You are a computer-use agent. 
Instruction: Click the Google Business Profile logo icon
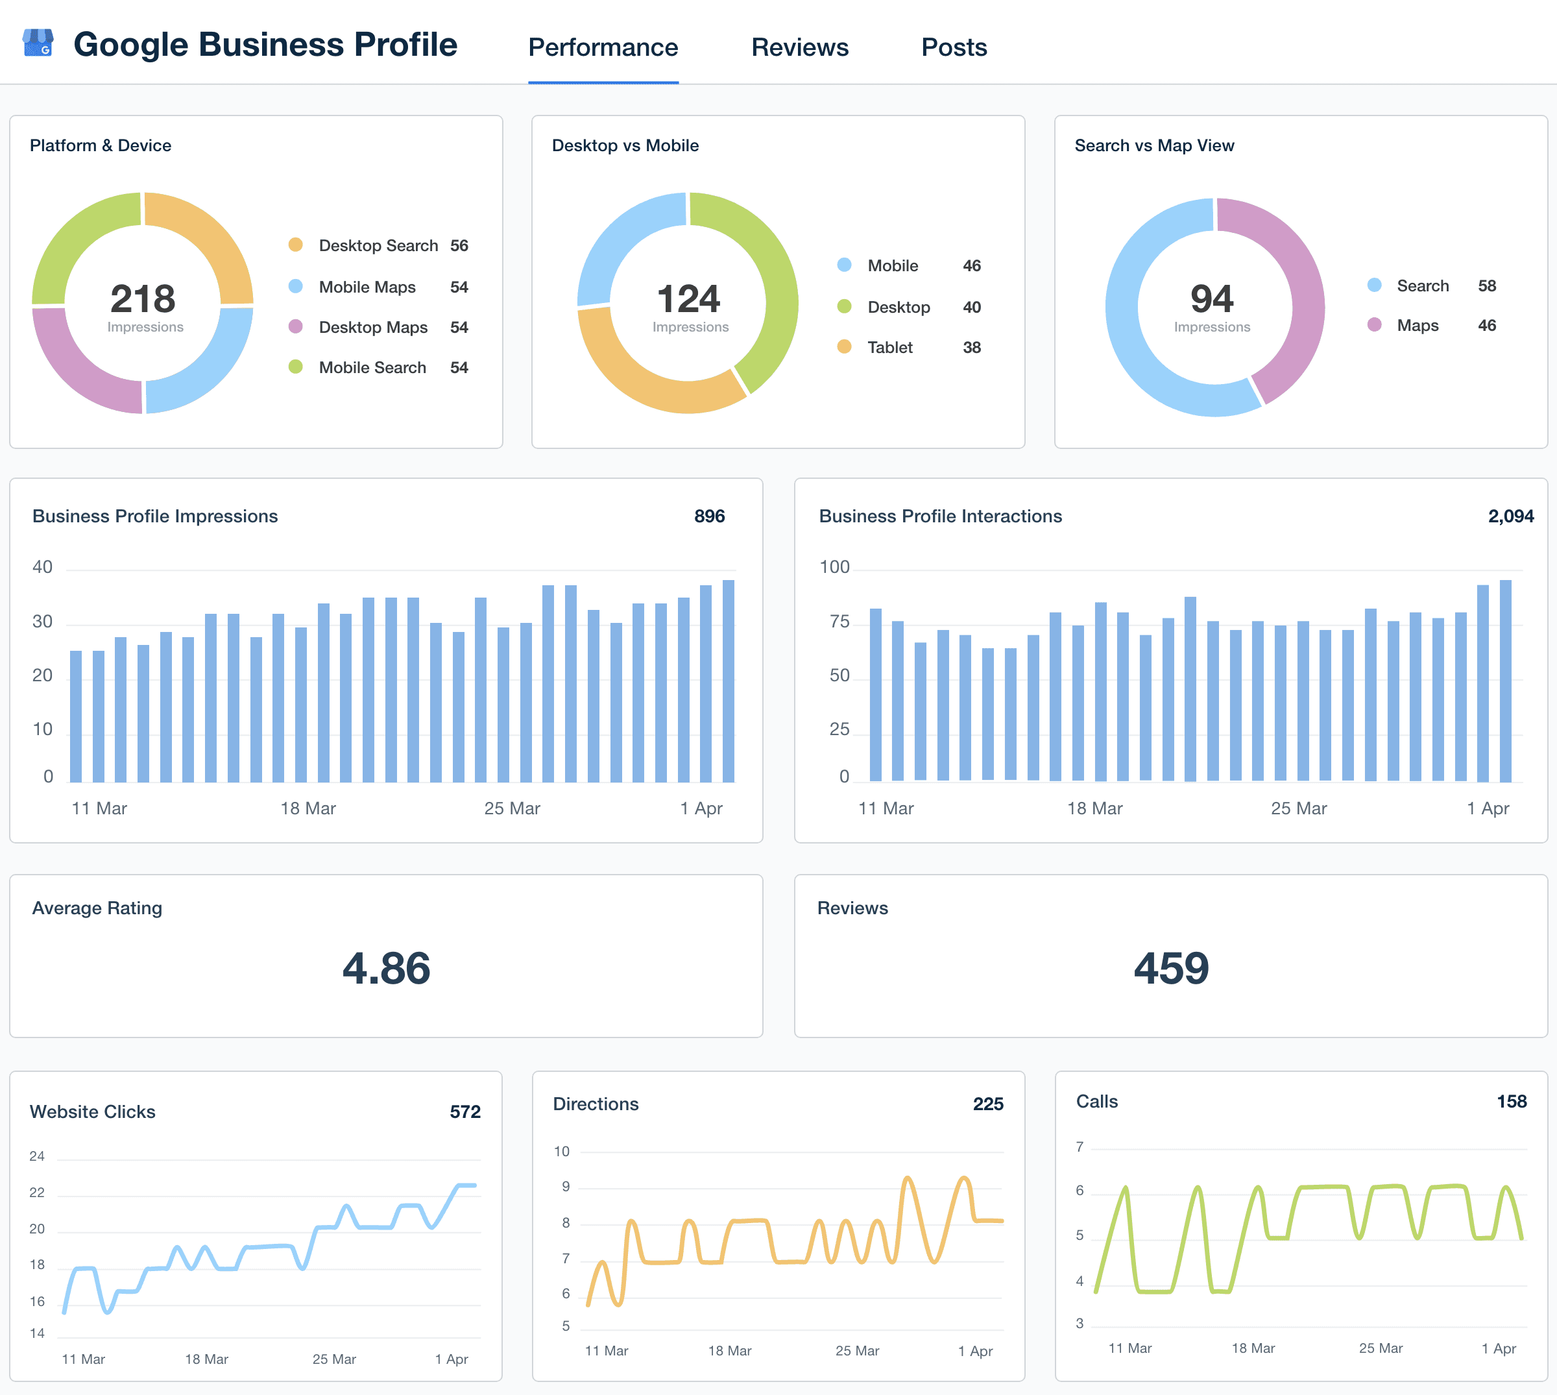[x=40, y=43]
